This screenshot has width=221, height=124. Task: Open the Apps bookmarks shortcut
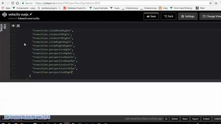6,8
